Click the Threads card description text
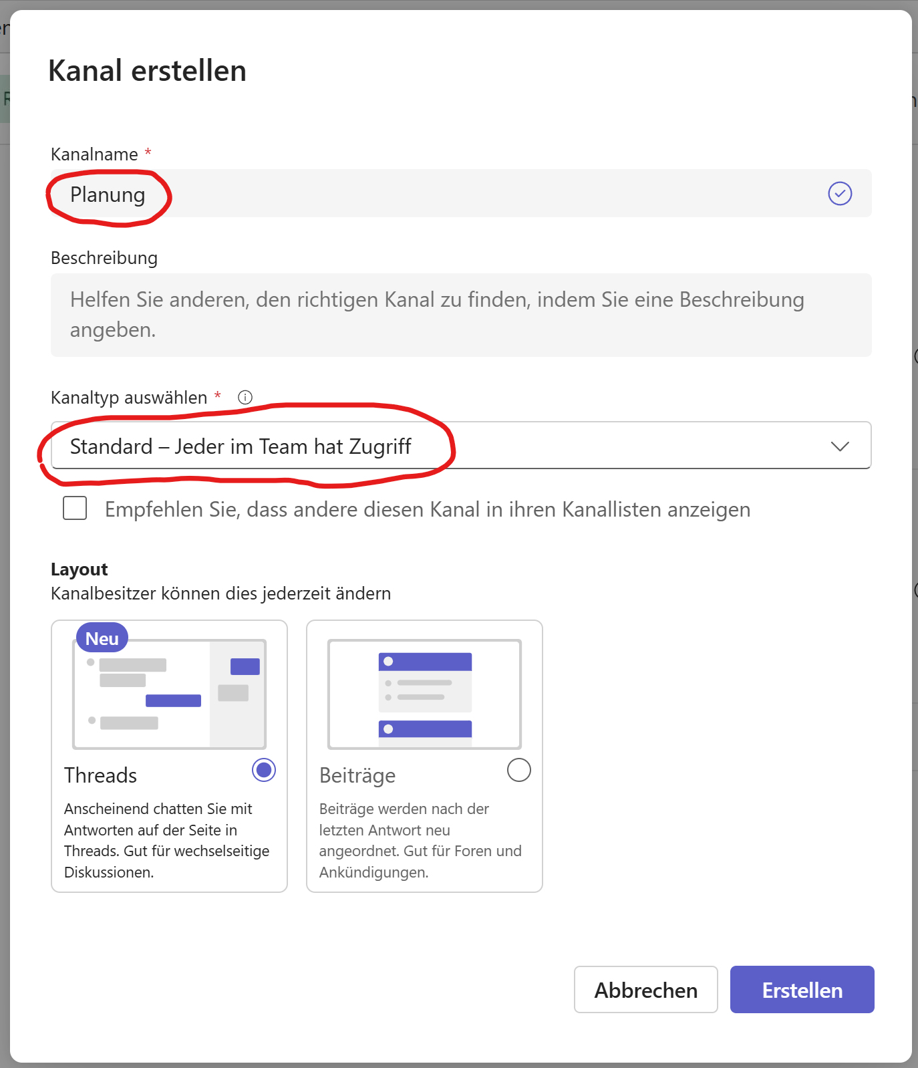The width and height of the screenshot is (918, 1068). 166,840
